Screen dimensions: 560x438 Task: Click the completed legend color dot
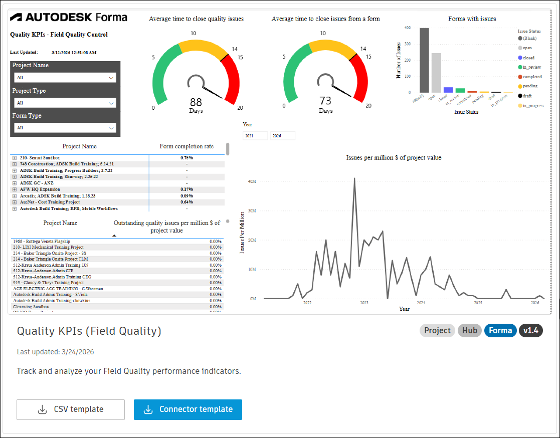[520, 77]
